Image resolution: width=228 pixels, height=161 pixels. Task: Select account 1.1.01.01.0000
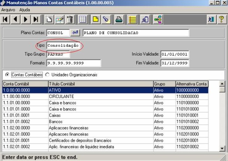105,109
